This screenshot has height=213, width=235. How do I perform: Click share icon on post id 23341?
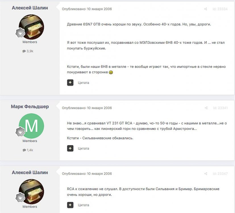pyautogui.click(x=206, y=108)
